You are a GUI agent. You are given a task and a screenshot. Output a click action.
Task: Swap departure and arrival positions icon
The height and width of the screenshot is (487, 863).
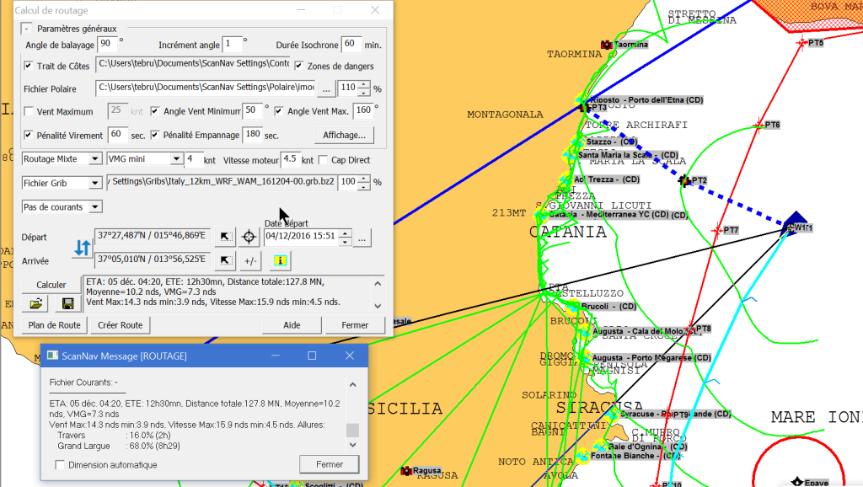83,248
